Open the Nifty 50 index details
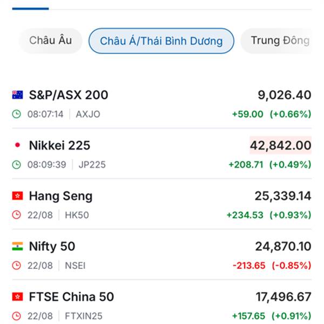Screen dimensions: 324x324 tap(162, 255)
